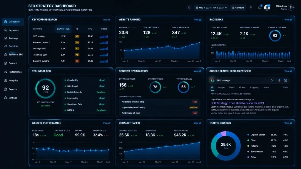Click the SEO health score 92 gauge
The height and width of the screenshot is (169, 301).
pos(46,88)
